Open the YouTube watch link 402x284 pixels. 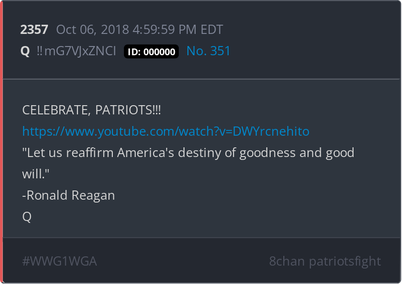pyautogui.click(x=166, y=131)
